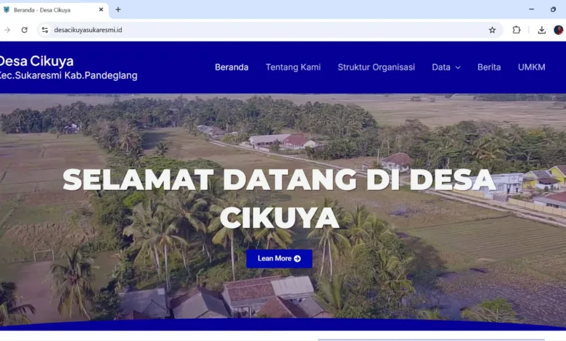Restore the window using the restore button

click(553, 9)
